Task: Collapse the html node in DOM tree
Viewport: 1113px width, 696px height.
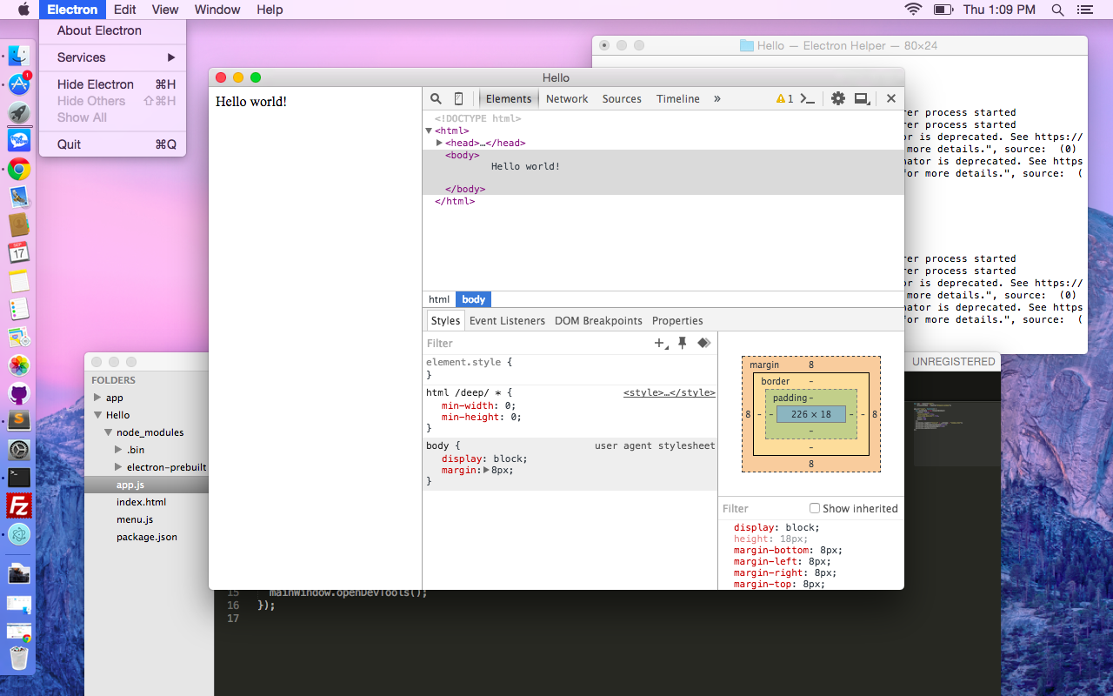Action: (x=429, y=130)
